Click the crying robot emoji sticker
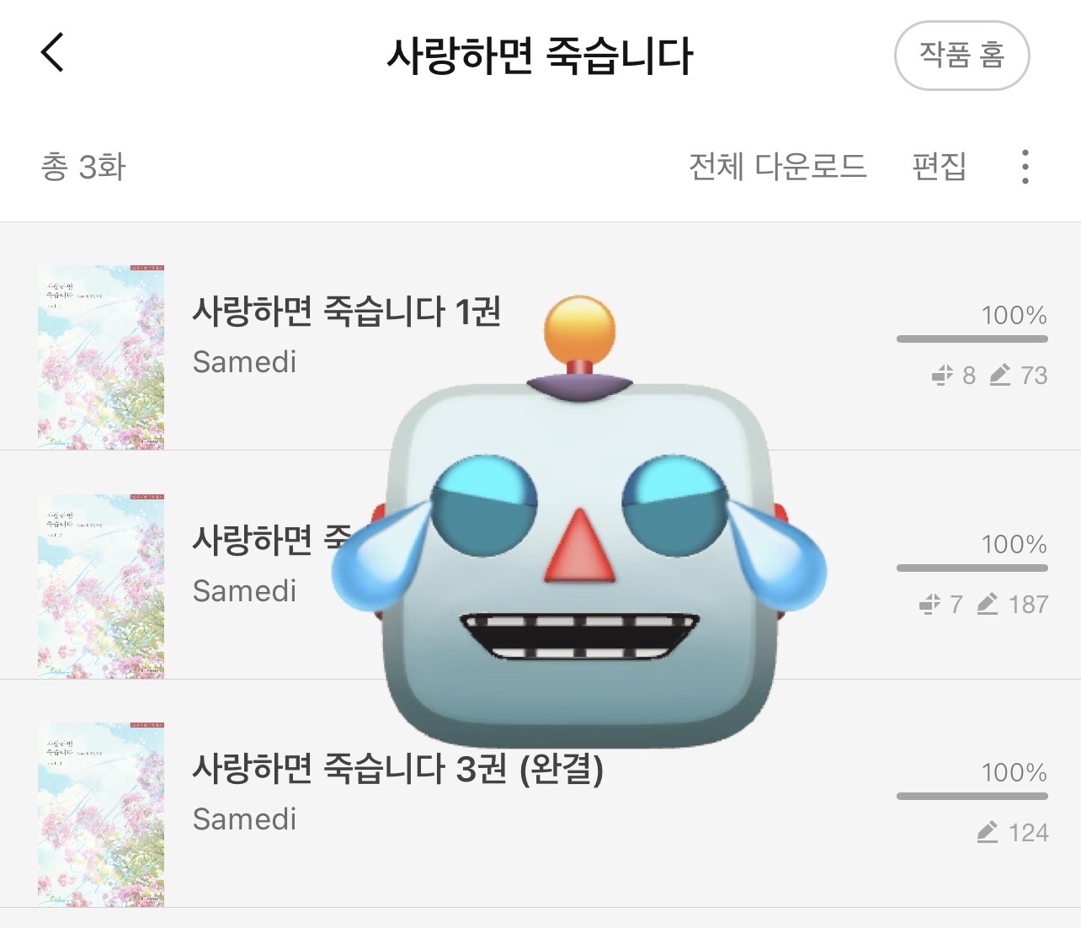 click(579, 521)
